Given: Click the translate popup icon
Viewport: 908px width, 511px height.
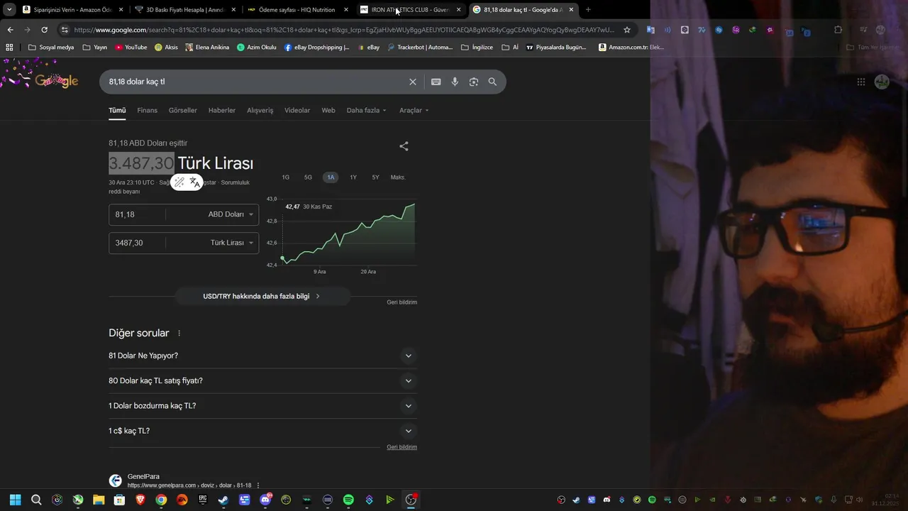Looking at the screenshot, I should (194, 182).
